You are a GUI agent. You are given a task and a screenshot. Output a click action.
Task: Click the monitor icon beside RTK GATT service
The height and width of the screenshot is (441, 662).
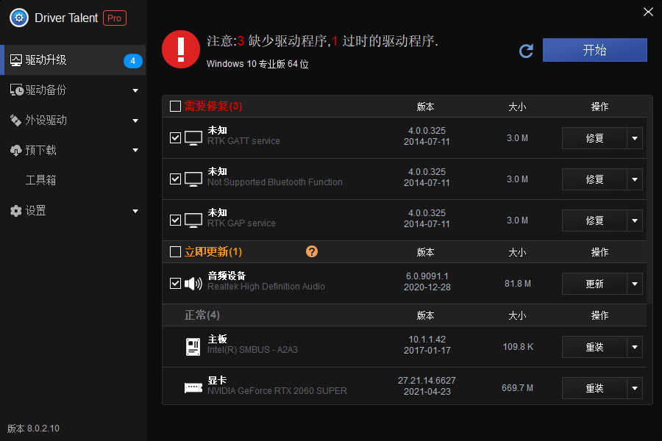point(193,137)
